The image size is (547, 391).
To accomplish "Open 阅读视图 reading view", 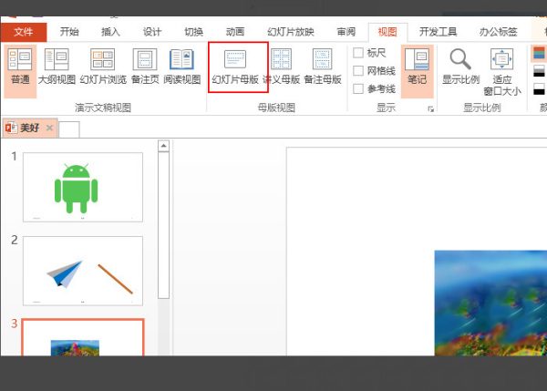I will pos(181,67).
